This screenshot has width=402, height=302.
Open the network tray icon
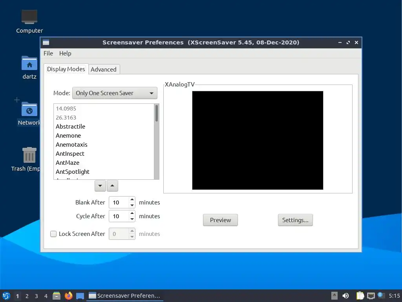point(371,296)
